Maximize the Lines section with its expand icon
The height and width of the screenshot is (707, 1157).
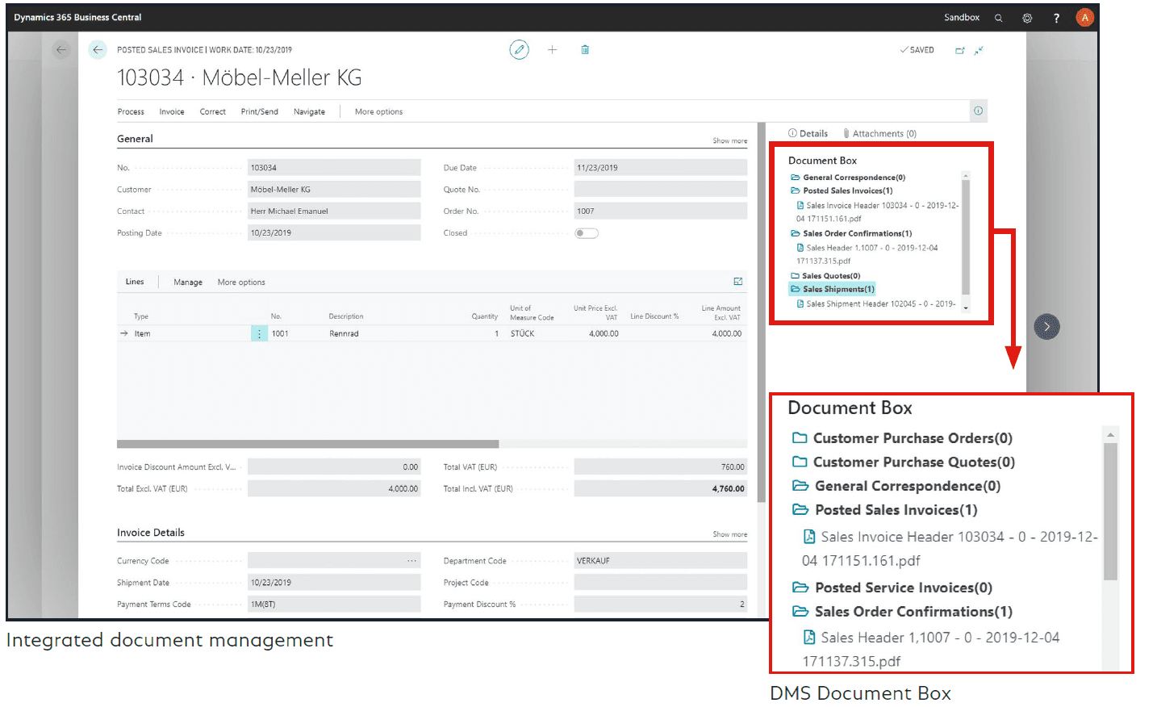click(x=738, y=282)
